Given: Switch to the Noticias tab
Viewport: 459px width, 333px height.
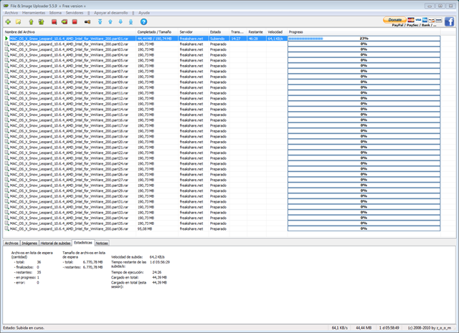Looking at the screenshot, I should (102, 243).
